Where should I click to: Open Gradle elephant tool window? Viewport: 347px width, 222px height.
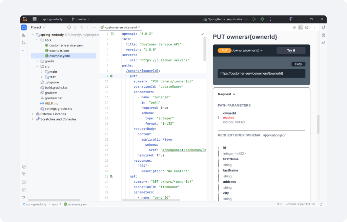pyautogui.click(x=323, y=43)
